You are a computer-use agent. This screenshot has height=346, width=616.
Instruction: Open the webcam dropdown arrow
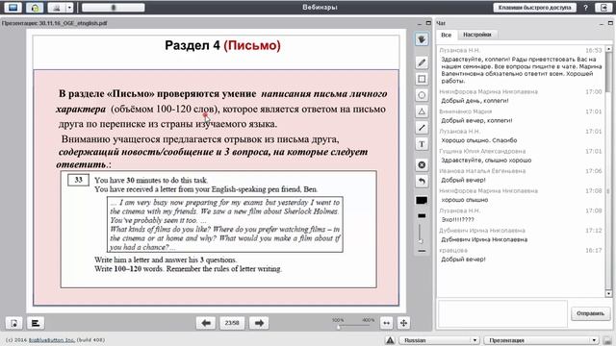pos(69,7)
